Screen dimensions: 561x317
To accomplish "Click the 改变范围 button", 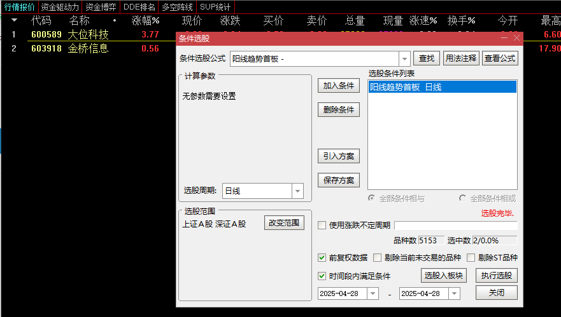I will tap(284, 223).
